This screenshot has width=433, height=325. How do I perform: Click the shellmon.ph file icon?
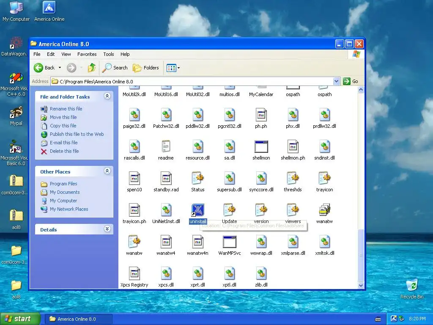(293, 146)
